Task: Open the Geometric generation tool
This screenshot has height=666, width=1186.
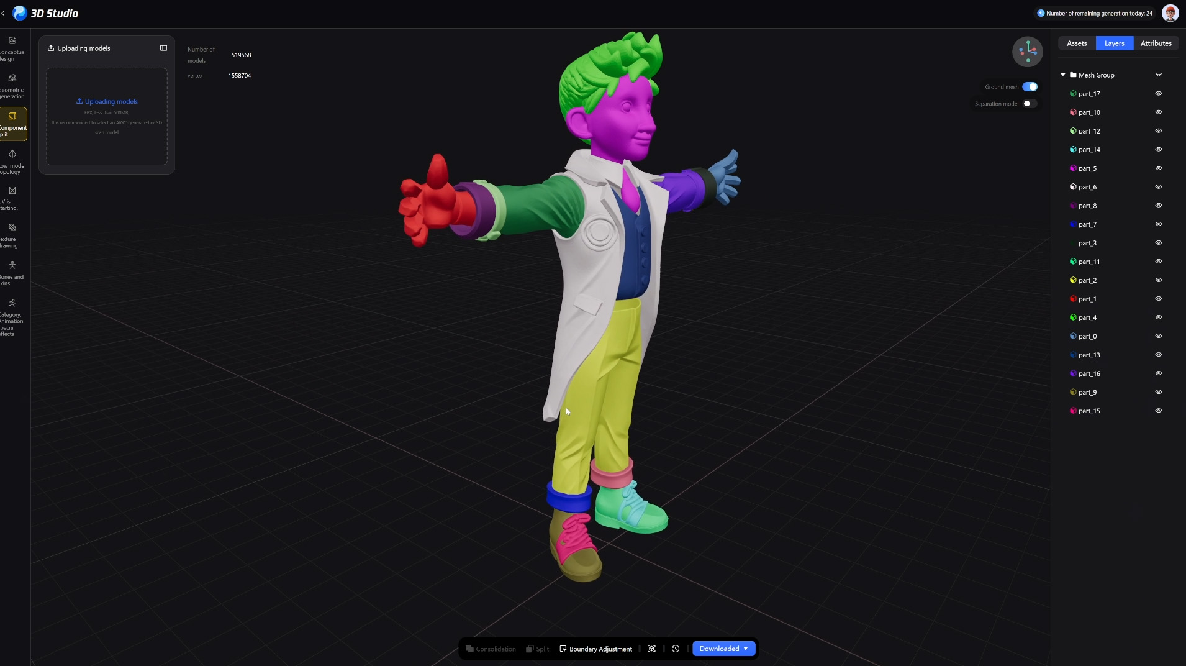Action: click(x=12, y=86)
